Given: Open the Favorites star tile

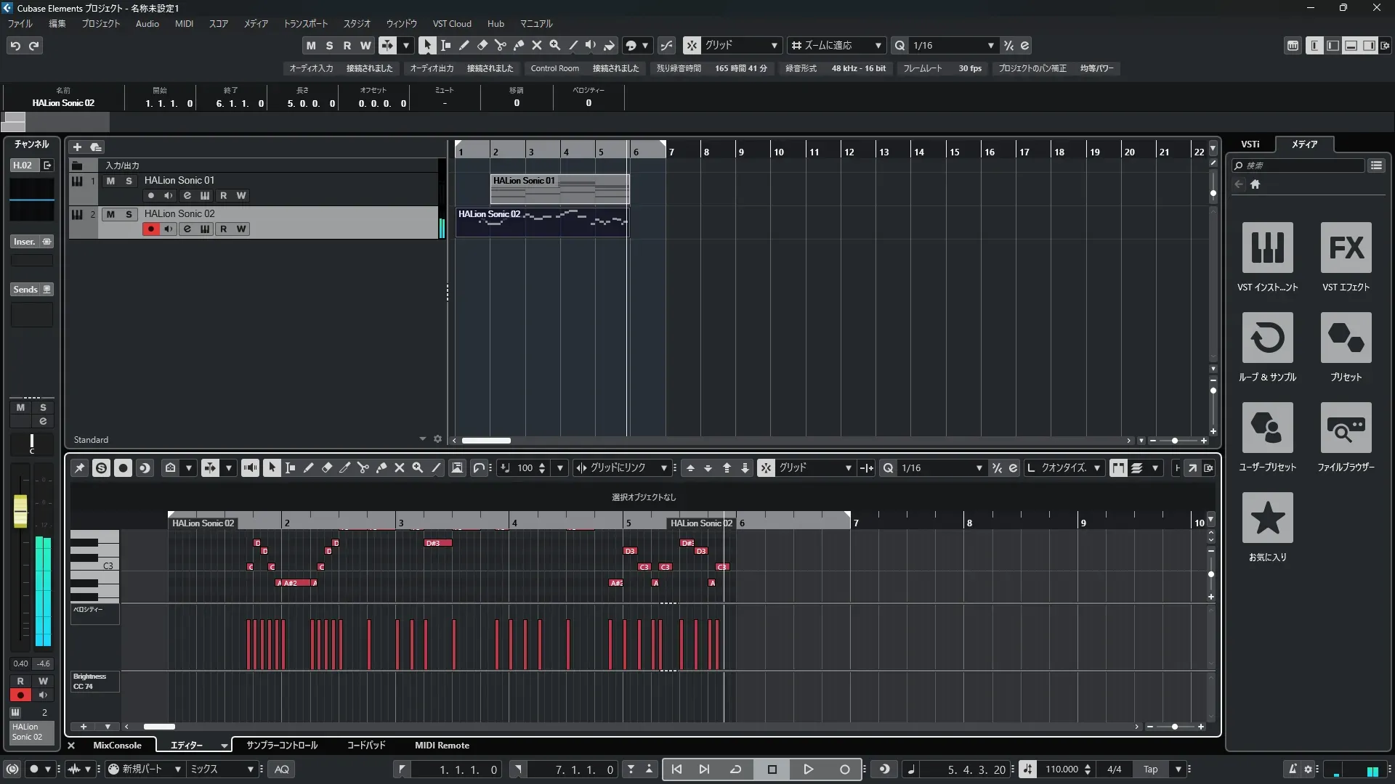Looking at the screenshot, I should pyautogui.click(x=1267, y=518).
